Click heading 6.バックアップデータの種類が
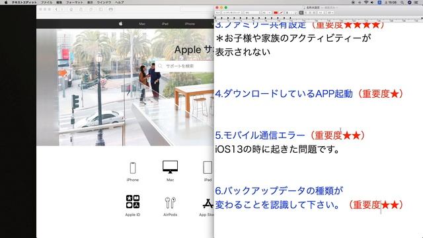The image size is (423, 238). click(x=279, y=190)
